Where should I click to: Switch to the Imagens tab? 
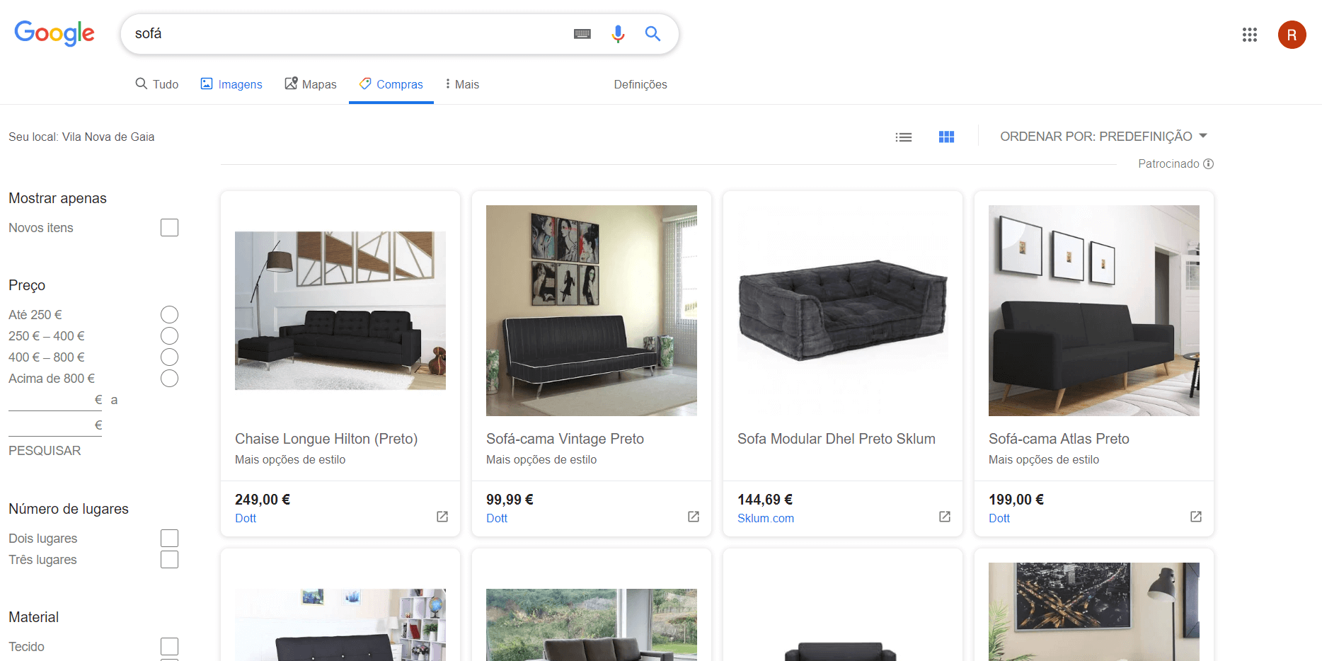(231, 84)
